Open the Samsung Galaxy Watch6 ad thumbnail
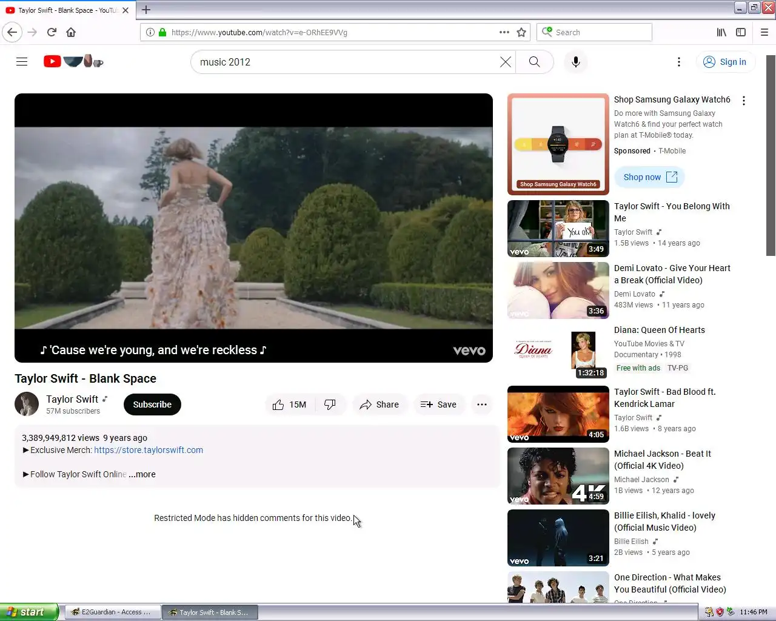Image resolution: width=776 pixels, height=621 pixels. 558,144
